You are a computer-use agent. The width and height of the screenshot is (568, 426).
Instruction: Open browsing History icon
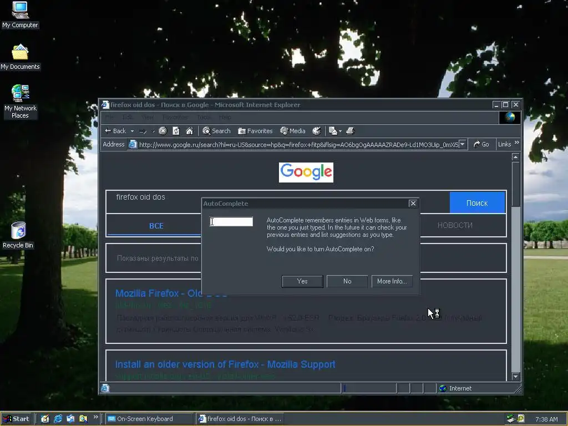click(317, 131)
